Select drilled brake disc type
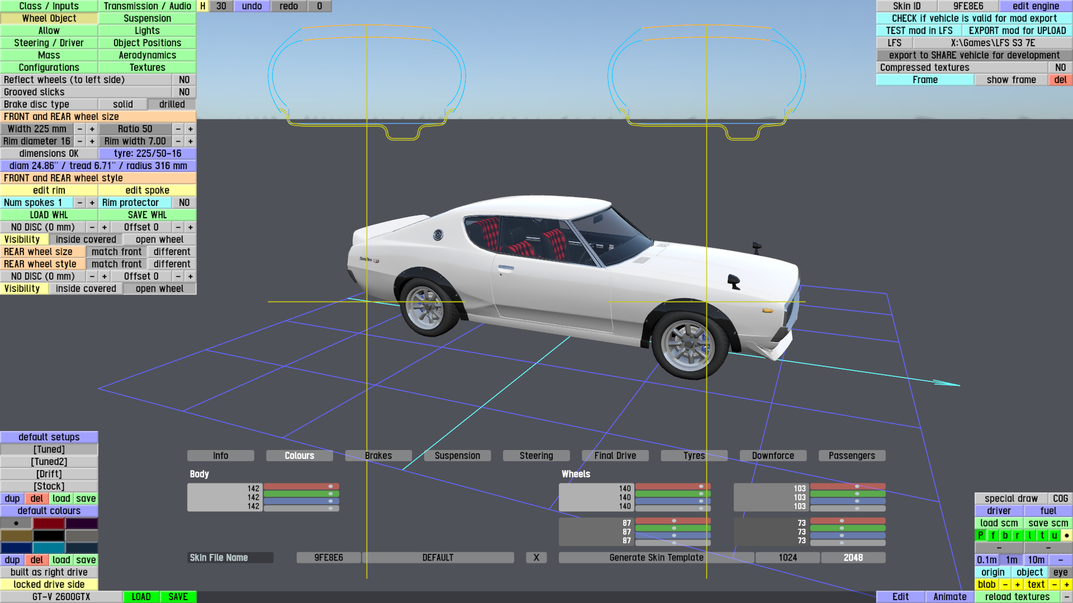Screen dimensions: 1073x603 (172, 104)
